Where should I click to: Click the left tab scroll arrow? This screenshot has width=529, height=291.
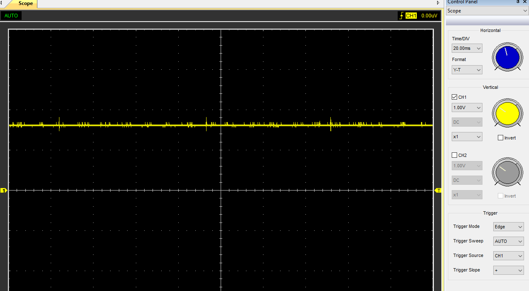1,3
